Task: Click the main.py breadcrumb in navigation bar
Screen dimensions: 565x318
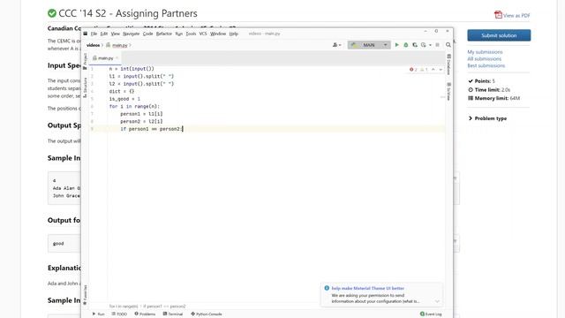Action: click(120, 45)
